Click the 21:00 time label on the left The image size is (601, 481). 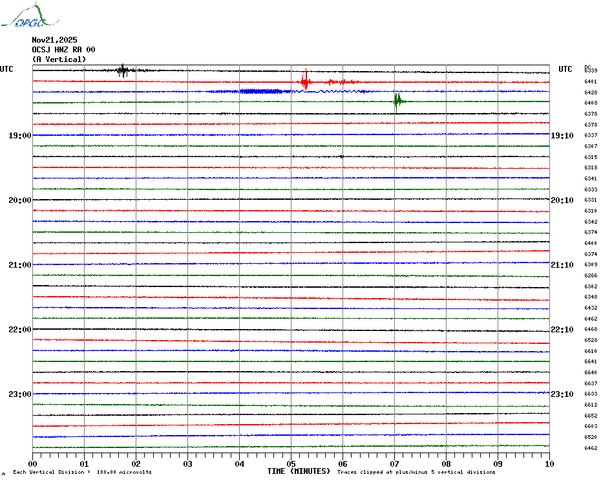pos(20,265)
